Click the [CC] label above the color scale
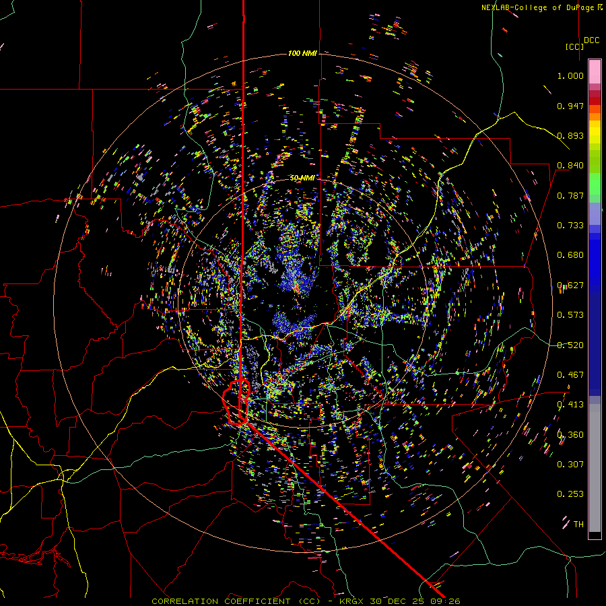The image size is (606, 606). point(574,46)
